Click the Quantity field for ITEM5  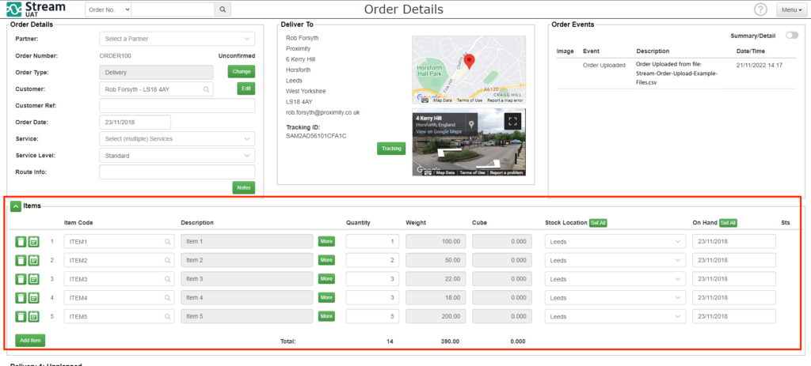pos(372,316)
